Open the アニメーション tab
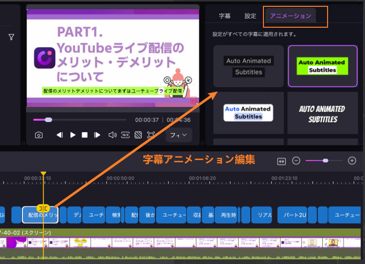Screen dimensions: 365x264 pos(290,16)
